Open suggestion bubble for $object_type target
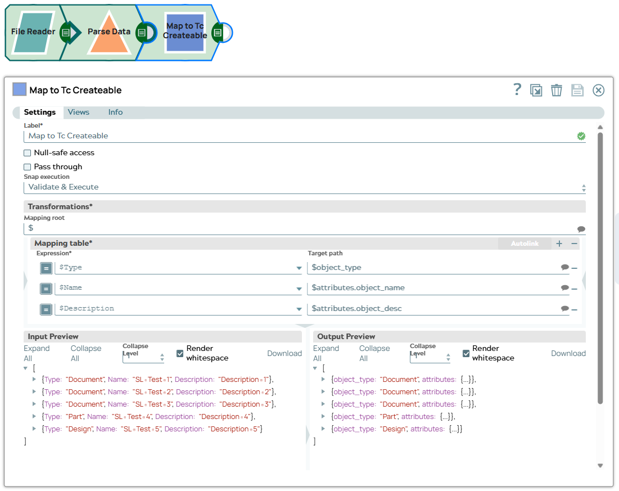Viewport: 619px width, 491px height. point(565,267)
